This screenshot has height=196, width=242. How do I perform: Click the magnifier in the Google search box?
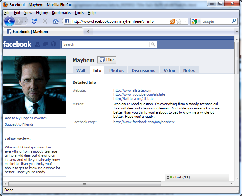pos(234,21)
